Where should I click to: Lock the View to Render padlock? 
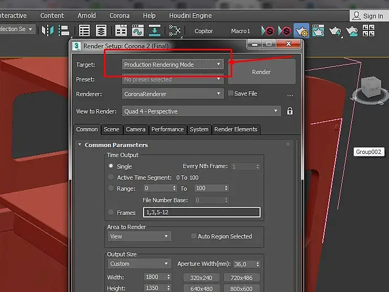pyautogui.click(x=290, y=111)
